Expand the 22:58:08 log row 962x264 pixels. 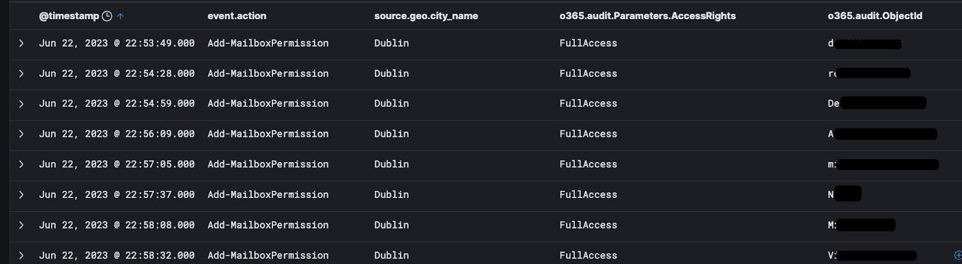[x=22, y=225]
